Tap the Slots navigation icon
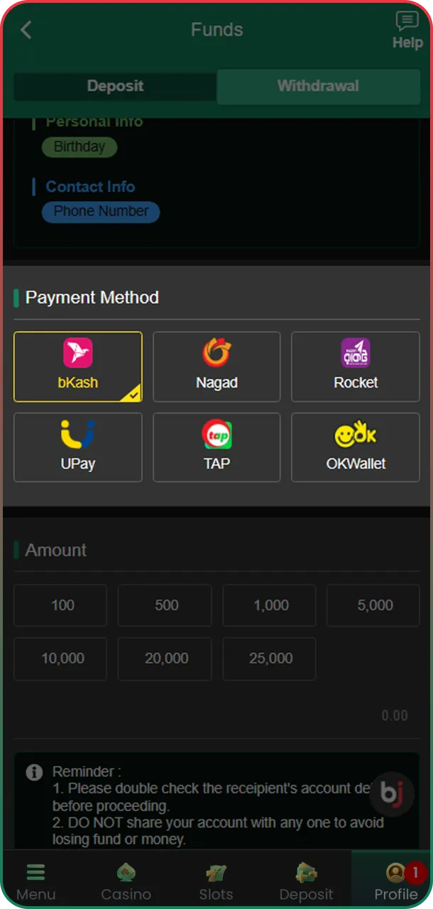This screenshot has height=909, width=433. [216, 872]
